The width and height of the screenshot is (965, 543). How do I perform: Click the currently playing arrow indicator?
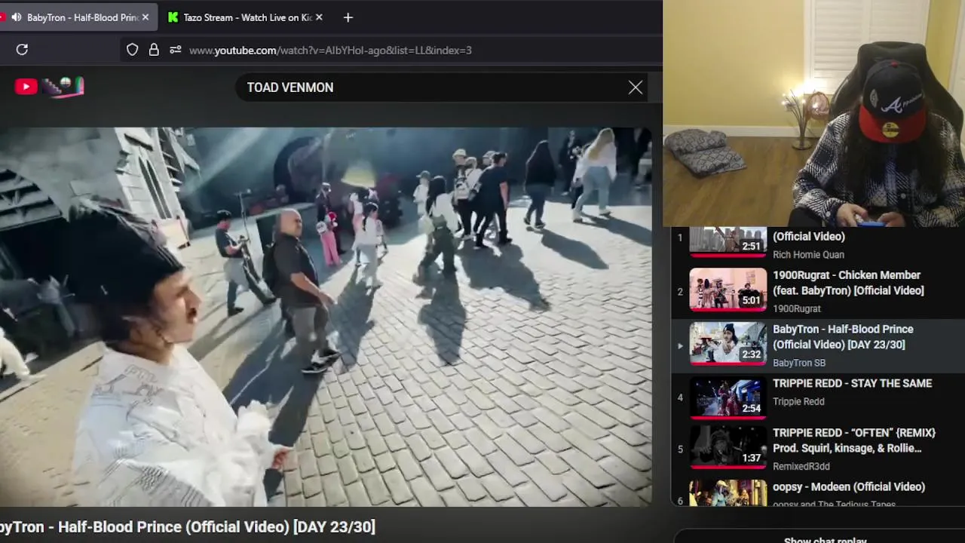680,346
